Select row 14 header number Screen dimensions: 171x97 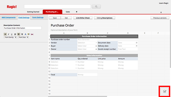point(49,78)
